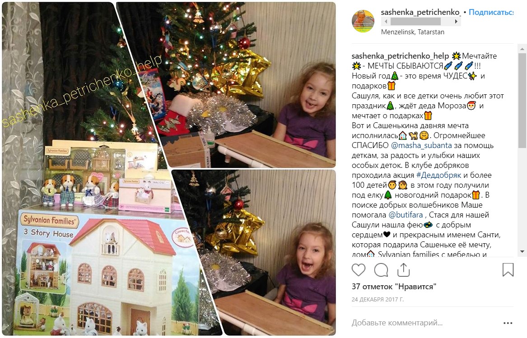Click the caption vertical scrollbar thumb
The width and height of the screenshot is (527, 338).
coord(522,101)
